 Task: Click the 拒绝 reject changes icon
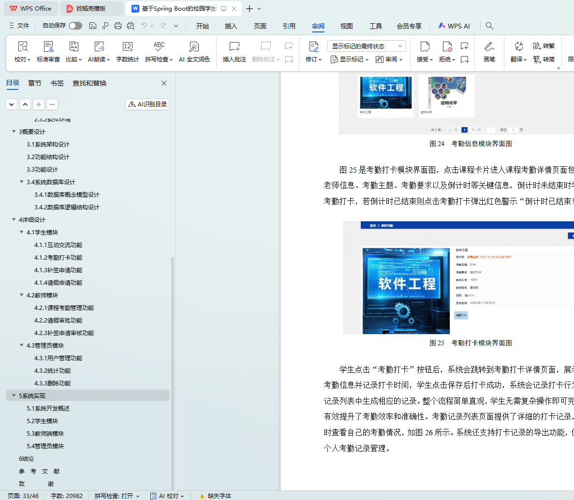click(x=446, y=47)
